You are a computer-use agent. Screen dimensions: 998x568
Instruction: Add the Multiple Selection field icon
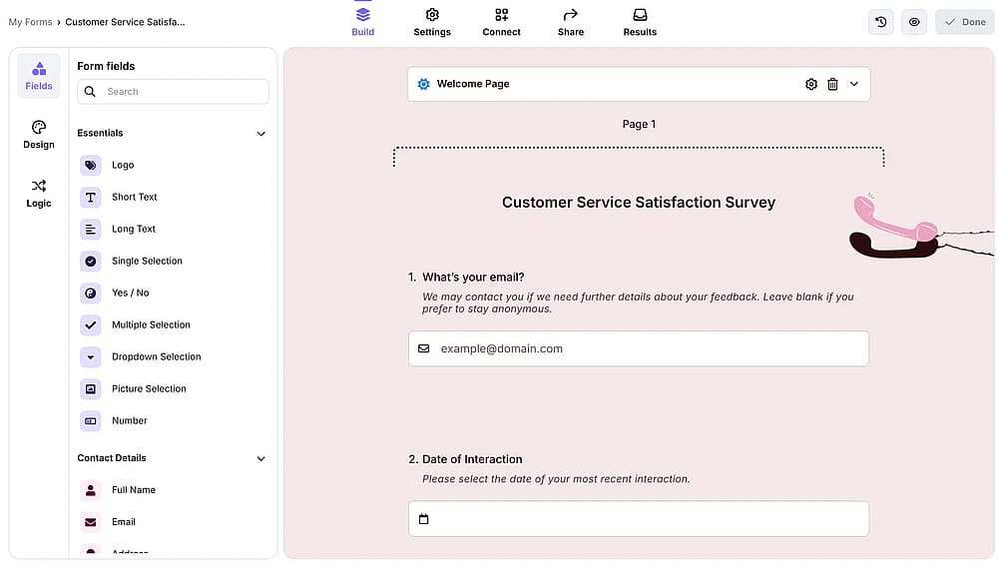(91, 324)
